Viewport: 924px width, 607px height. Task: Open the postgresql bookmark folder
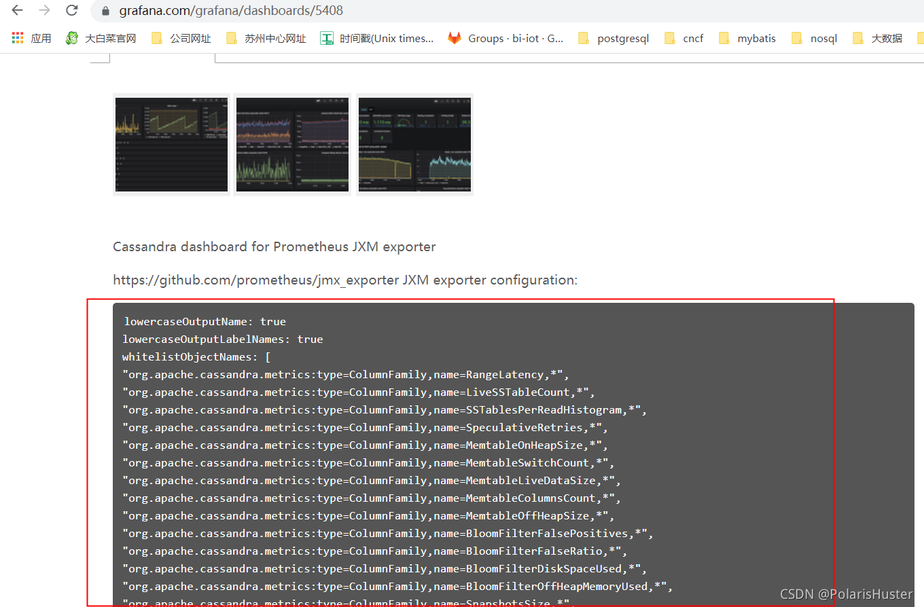point(614,39)
